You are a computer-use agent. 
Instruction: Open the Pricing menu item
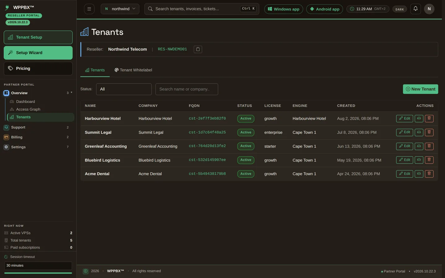[x=38, y=69]
